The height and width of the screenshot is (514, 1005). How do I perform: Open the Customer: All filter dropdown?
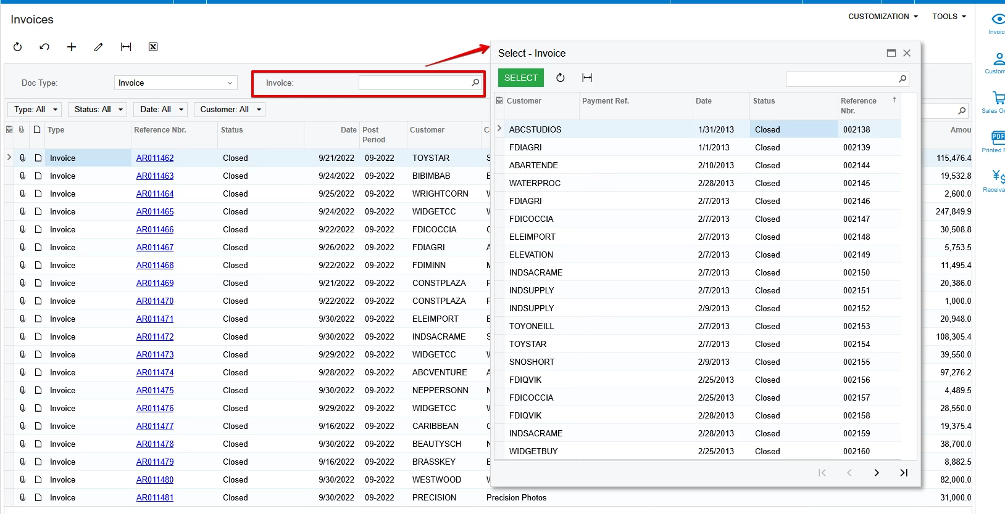pyautogui.click(x=230, y=110)
